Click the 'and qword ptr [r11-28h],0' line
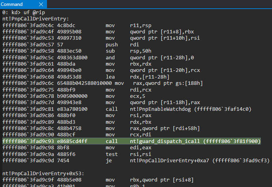The width and height of the screenshot is (272, 187). (x=138, y=57)
